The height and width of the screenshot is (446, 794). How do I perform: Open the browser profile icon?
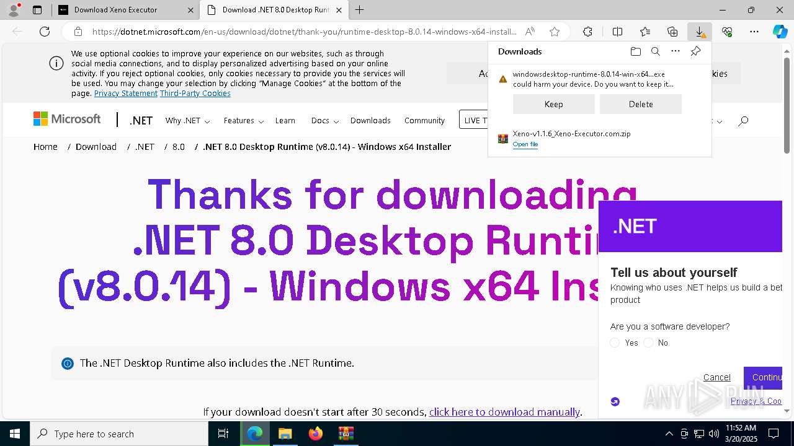14,10
